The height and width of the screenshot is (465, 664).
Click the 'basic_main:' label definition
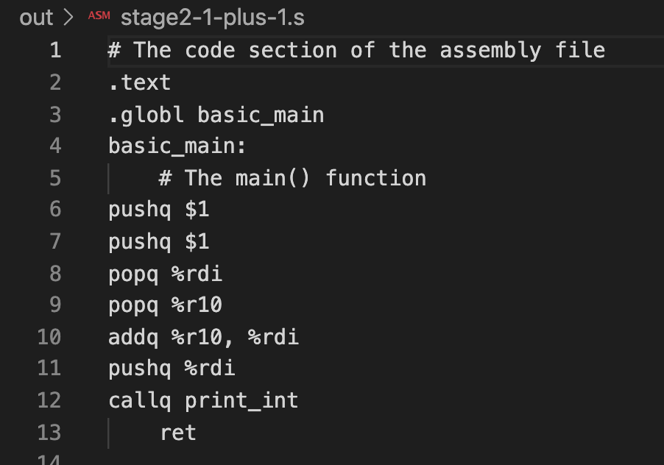[x=177, y=146]
